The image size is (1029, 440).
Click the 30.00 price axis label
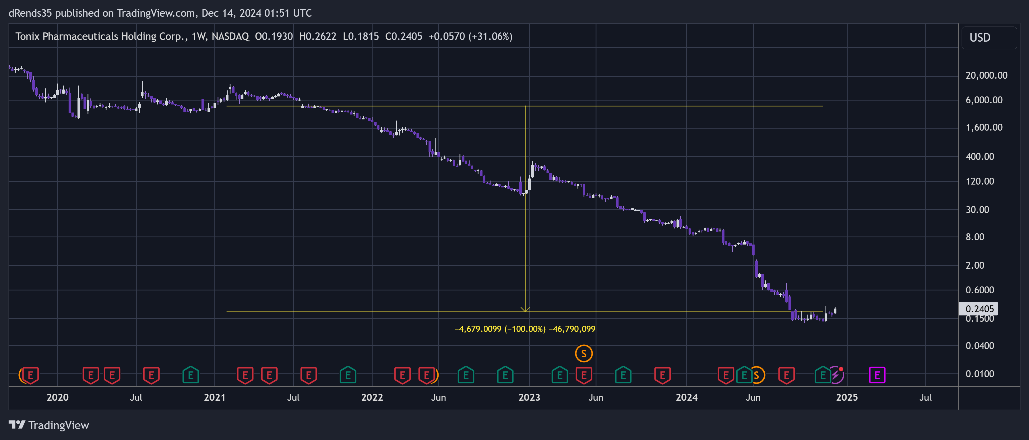[x=977, y=210]
